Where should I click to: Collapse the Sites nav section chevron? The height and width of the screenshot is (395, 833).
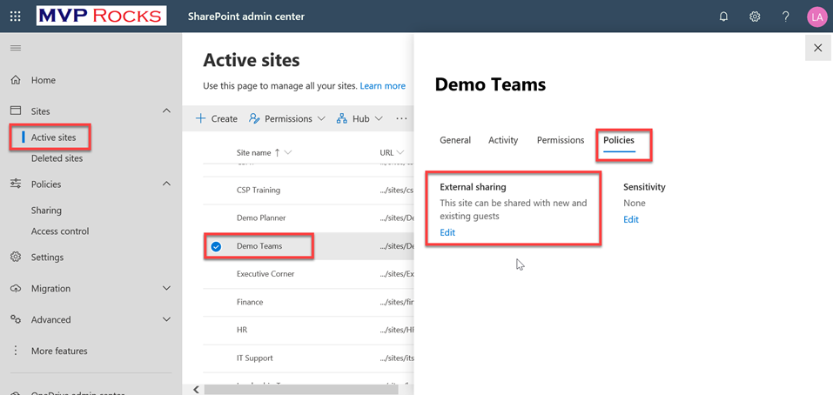[x=167, y=111]
